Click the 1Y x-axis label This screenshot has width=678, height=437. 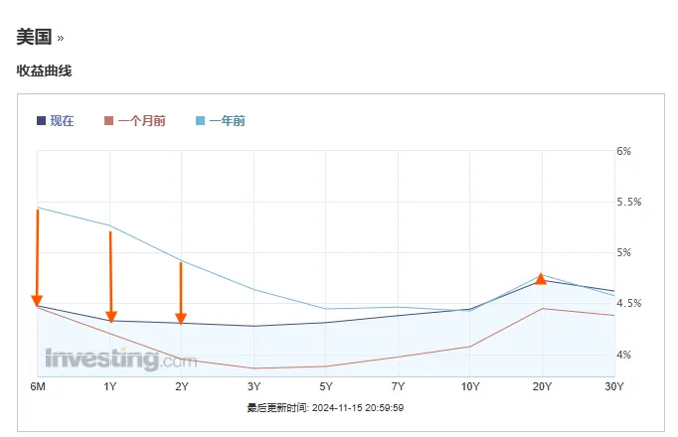tap(109, 386)
